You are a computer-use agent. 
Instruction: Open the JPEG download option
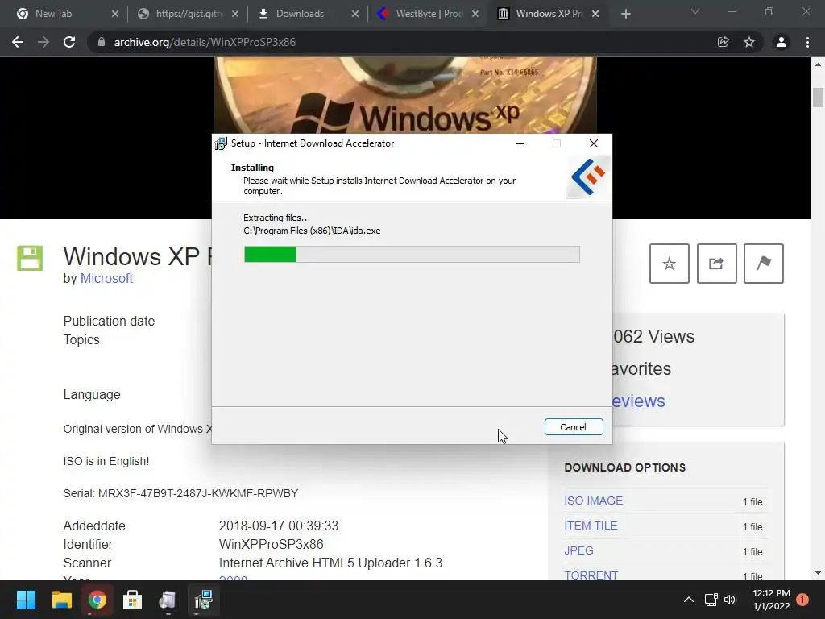[x=578, y=550]
